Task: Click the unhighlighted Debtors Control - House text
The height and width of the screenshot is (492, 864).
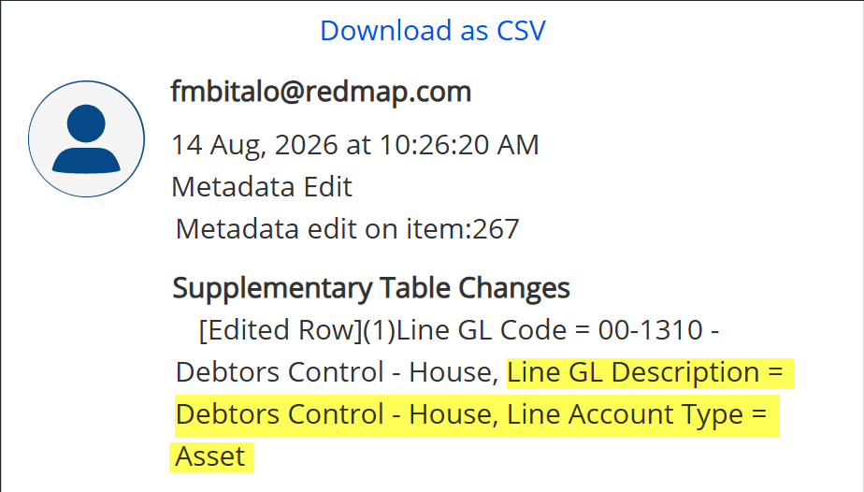Action: click(338, 372)
